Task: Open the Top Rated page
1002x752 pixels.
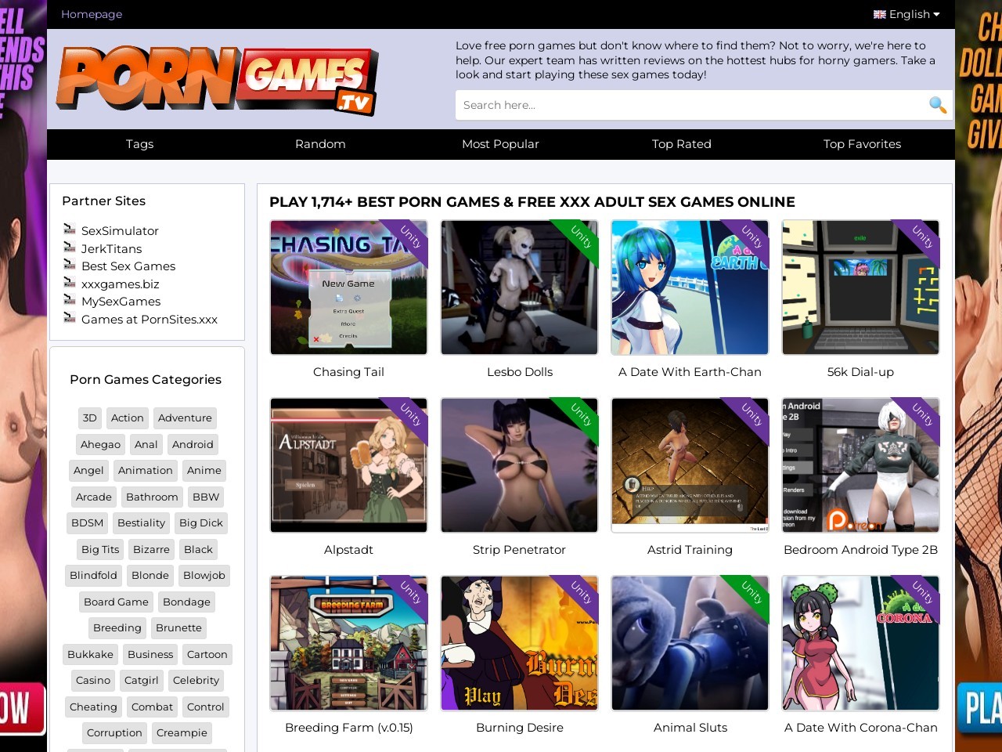Action: coord(681,144)
